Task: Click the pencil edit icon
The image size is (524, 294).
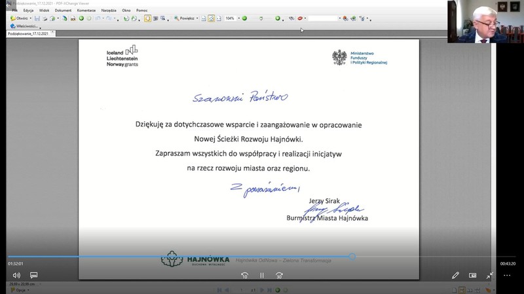Action: [x=455, y=275]
